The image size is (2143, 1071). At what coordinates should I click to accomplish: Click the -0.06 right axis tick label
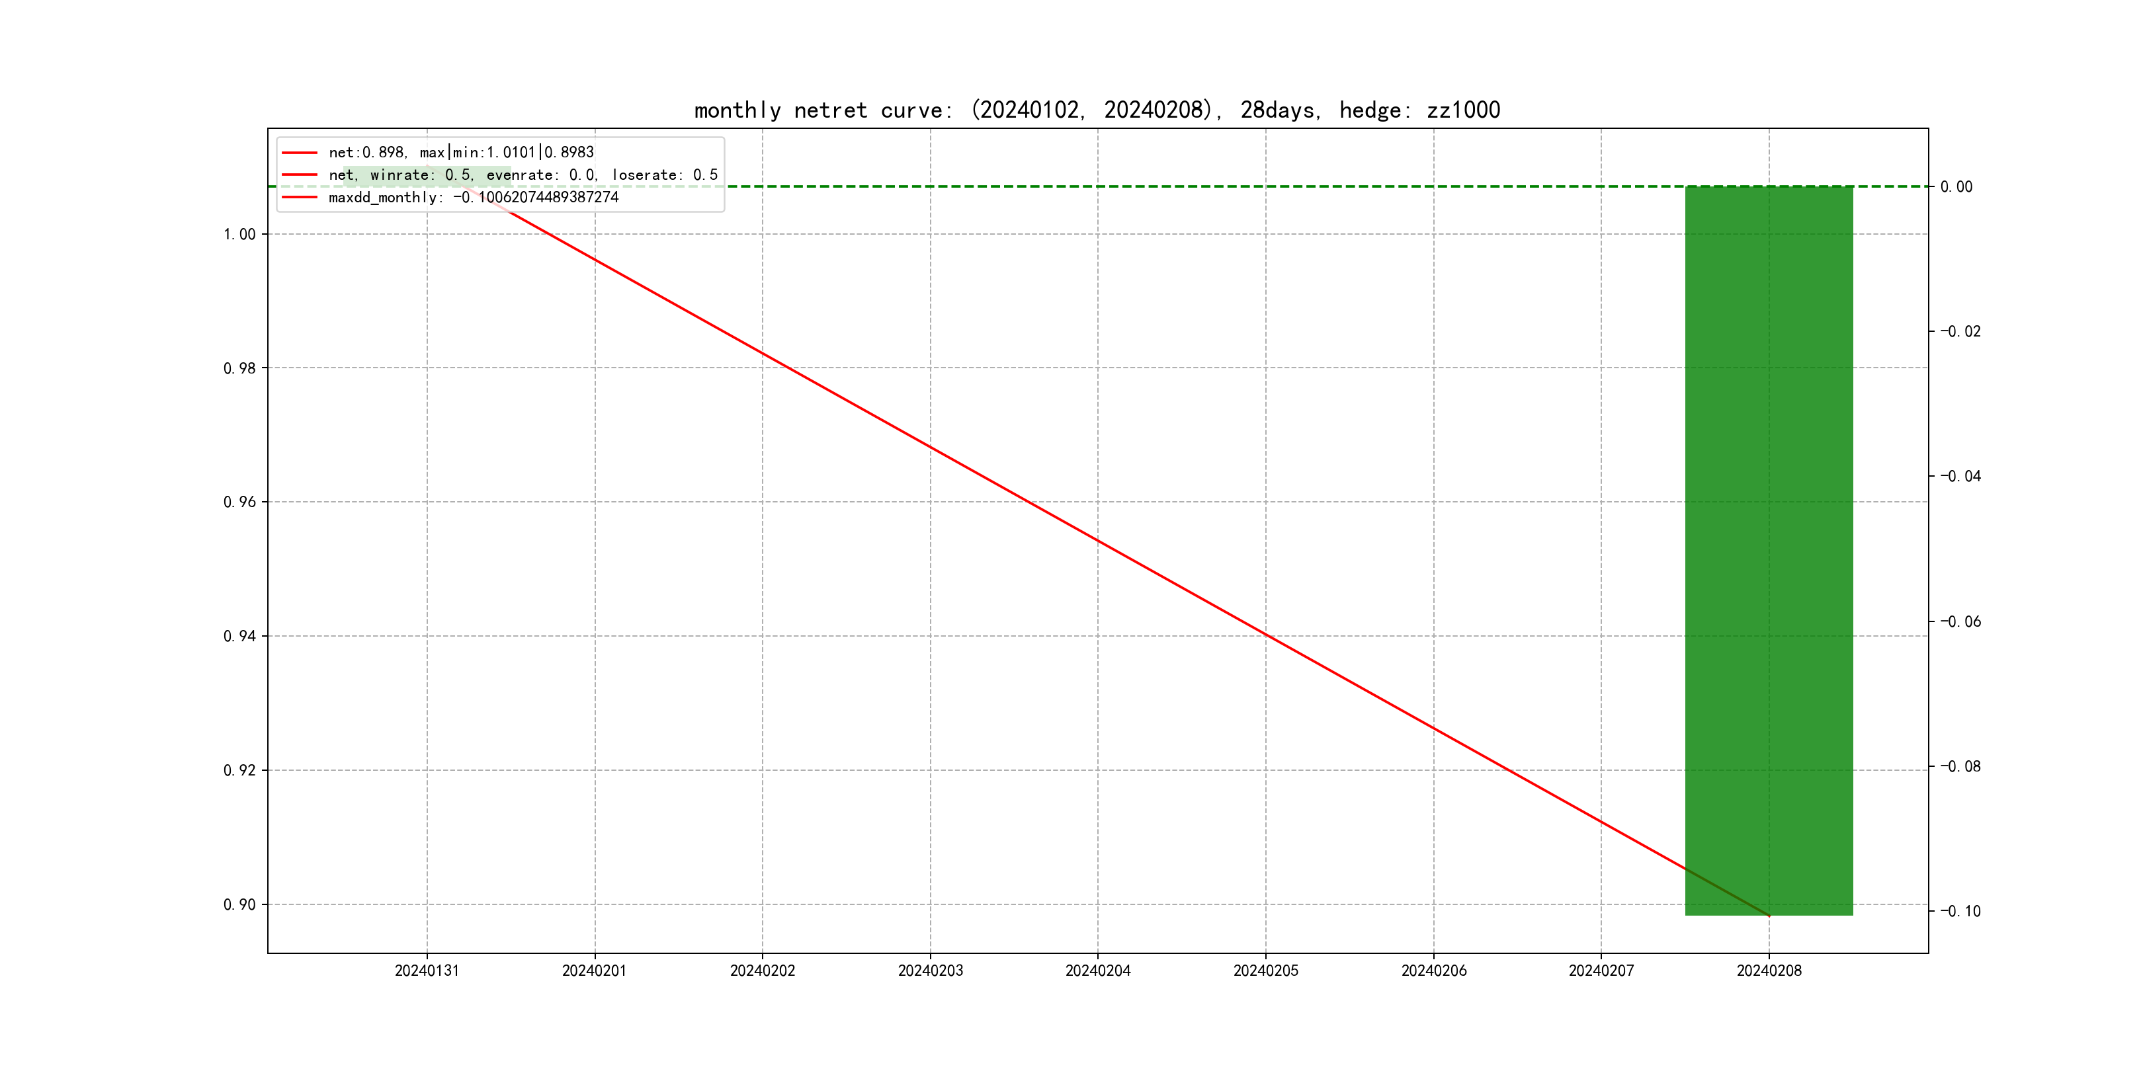pyautogui.click(x=1960, y=622)
